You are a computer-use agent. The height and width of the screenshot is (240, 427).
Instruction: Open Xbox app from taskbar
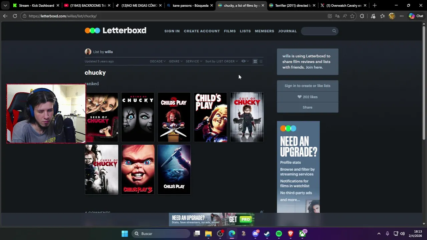302,234
